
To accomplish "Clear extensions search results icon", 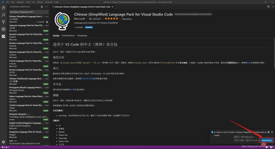I will coord(42,7).
